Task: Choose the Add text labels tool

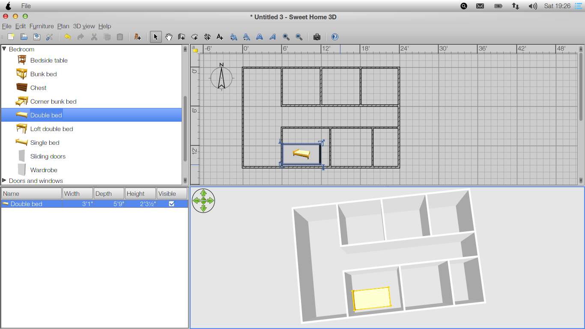Action: coord(220,37)
